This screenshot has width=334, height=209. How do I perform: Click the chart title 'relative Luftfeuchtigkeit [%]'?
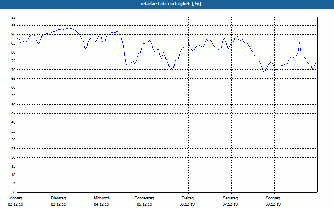click(171, 4)
